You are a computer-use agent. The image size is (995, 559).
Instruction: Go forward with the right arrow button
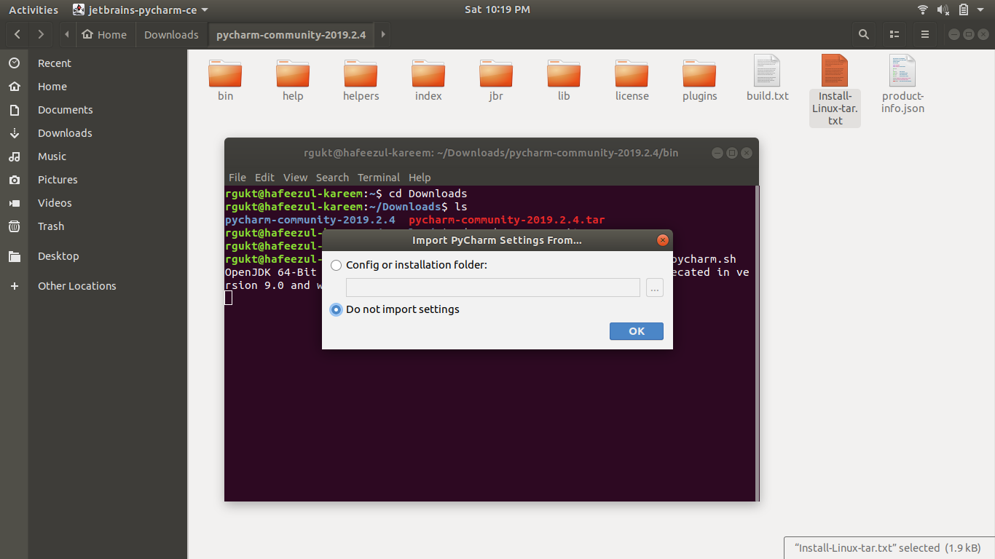[x=41, y=34]
